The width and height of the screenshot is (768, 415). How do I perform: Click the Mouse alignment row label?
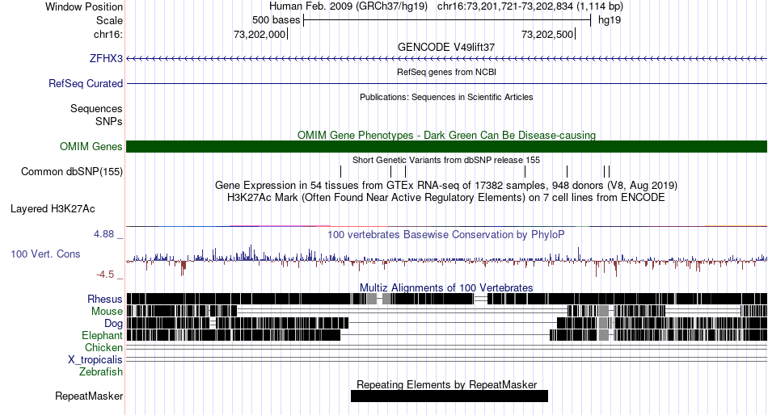(107, 312)
